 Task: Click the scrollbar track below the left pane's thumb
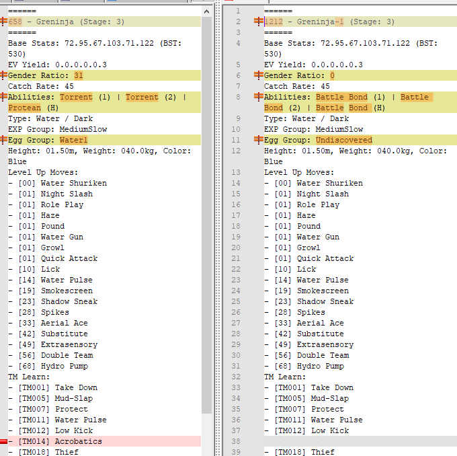click(x=206, y=434)
